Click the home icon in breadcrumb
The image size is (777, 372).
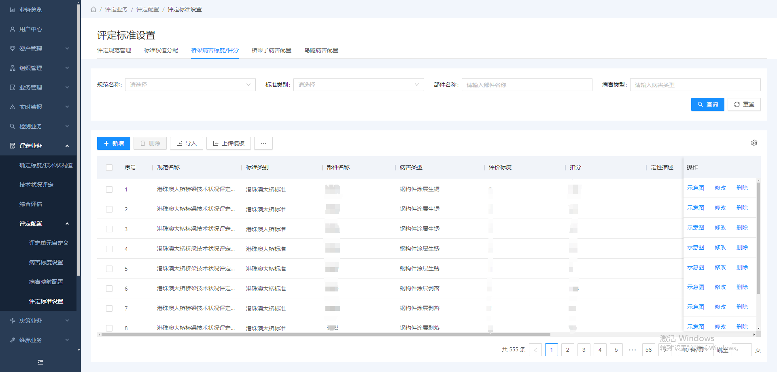coord(93,9)
